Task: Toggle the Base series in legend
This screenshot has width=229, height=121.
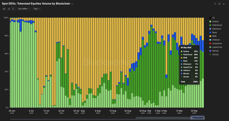Action: [x=213, y=33]
